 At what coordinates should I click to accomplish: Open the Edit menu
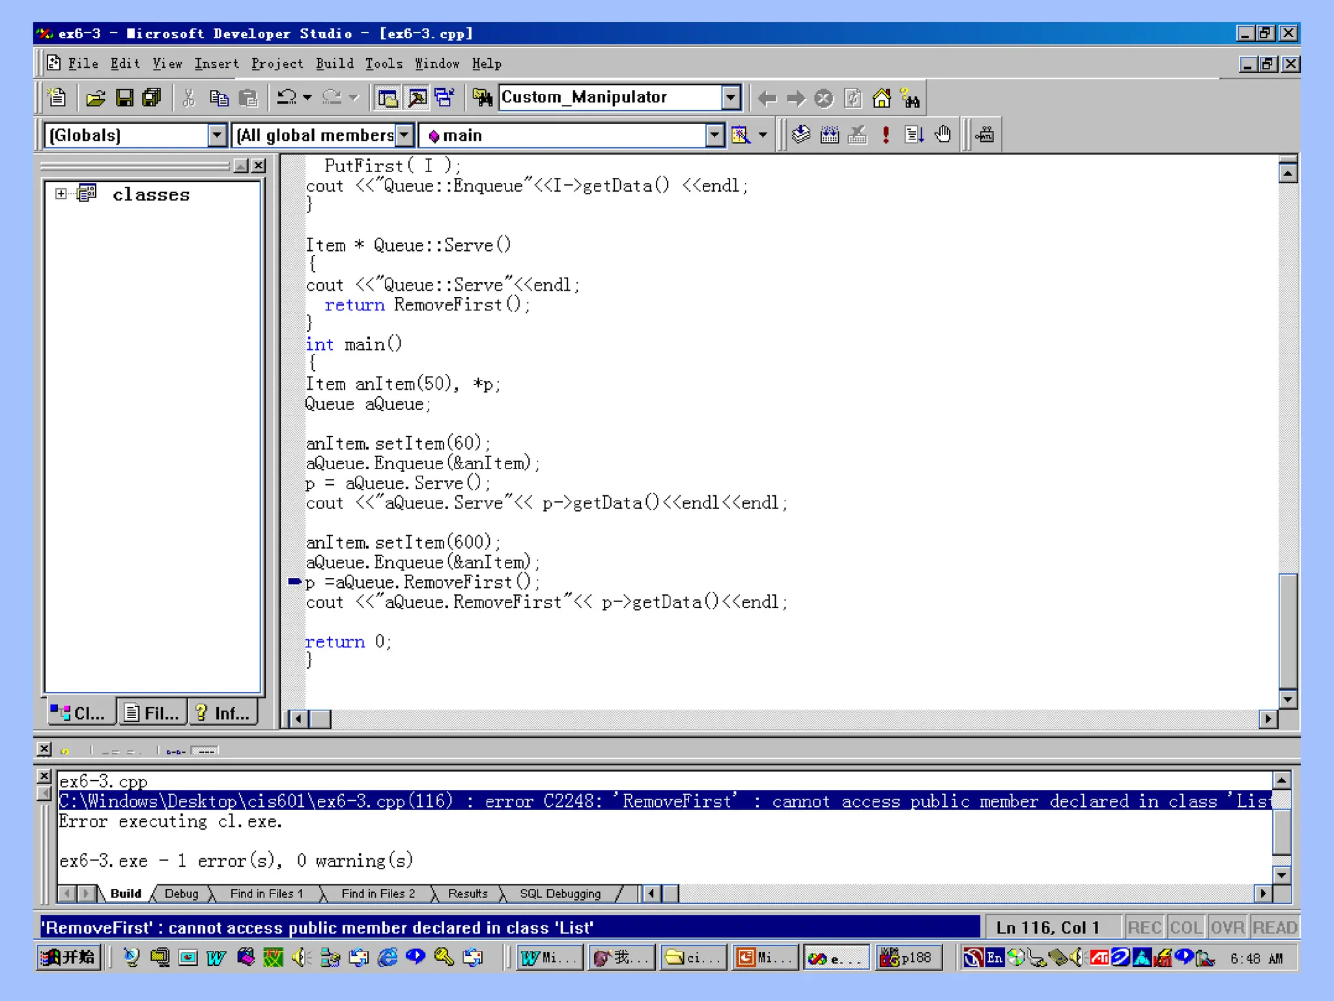(x=125, y=63)
